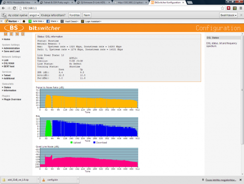244x184 pixels.
Task: Close the translate bar
Action: point(241,15)
